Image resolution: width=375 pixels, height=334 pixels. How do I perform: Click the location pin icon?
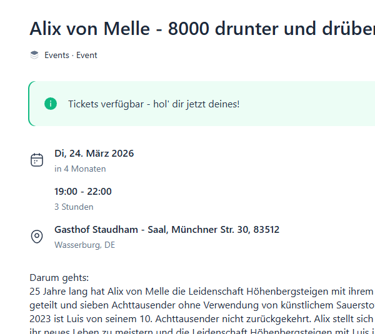(37, 237)
